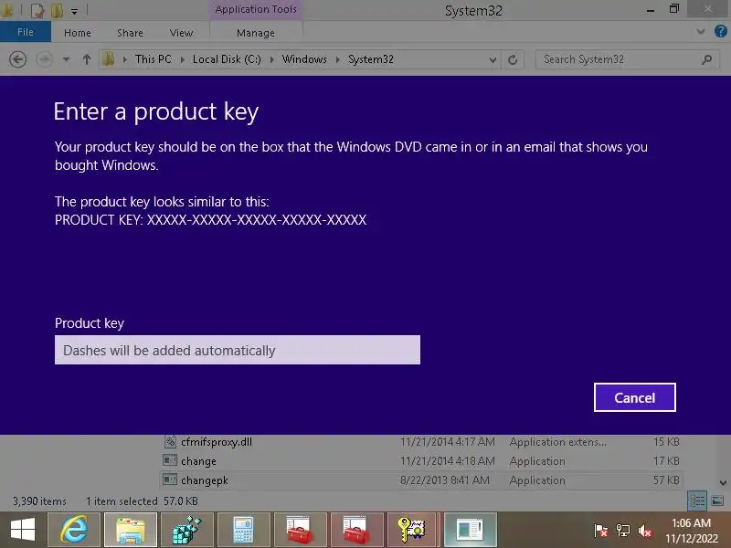Open the Calculator taskbar icon

(x=243, y=530)
